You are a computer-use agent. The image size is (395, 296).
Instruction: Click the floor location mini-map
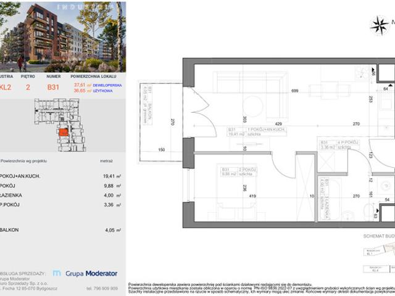click(x=60, y=125)
